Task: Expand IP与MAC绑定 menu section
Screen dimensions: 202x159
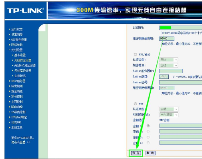Action: point(19,117)
